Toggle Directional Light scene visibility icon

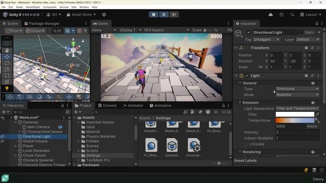[3, 137]
